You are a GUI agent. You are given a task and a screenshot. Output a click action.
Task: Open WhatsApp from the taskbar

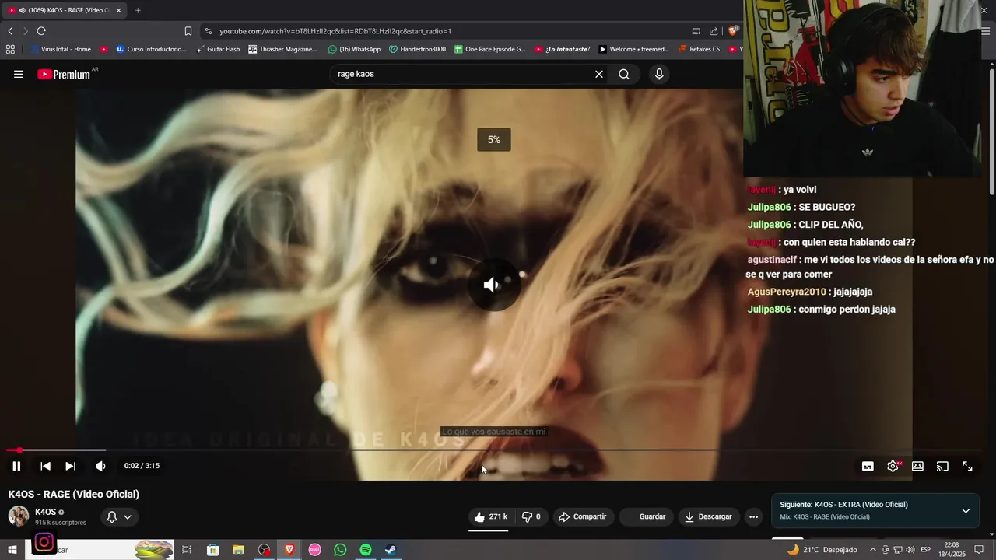click(x=340, y=550)
